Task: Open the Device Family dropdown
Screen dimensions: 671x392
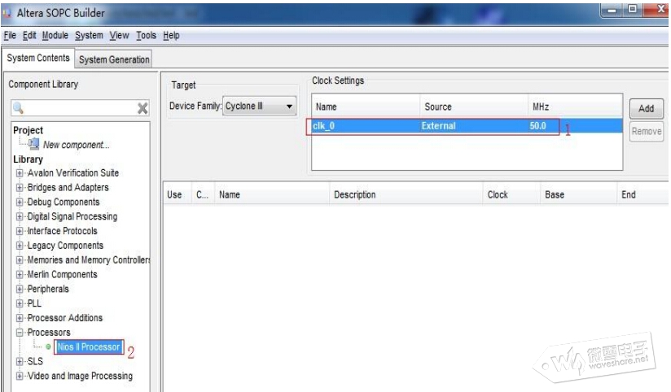Action: (x=289, y=107)
